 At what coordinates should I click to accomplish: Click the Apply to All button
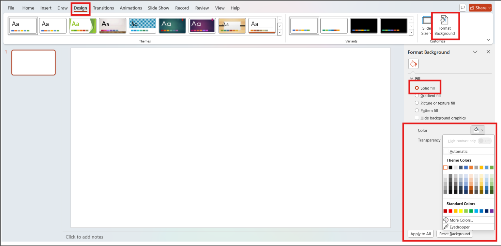pyautogui.click(x=420, y=234)
